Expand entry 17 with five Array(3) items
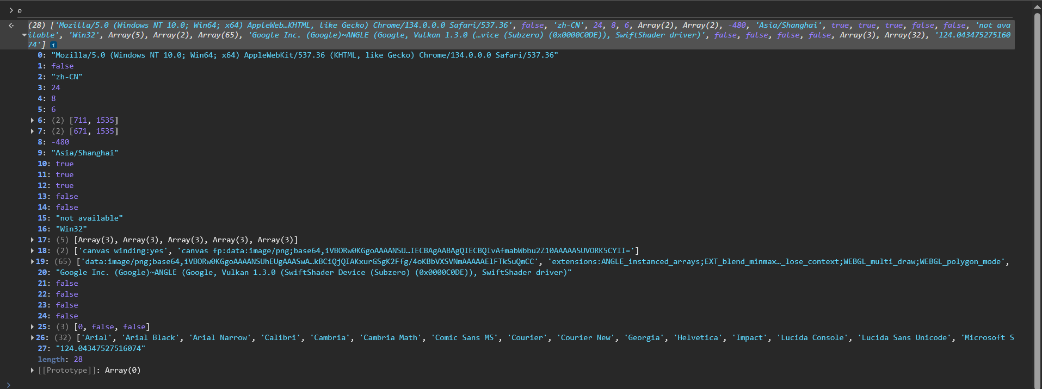The width and height of the screenshot is (1042, 389). [33, 240]
